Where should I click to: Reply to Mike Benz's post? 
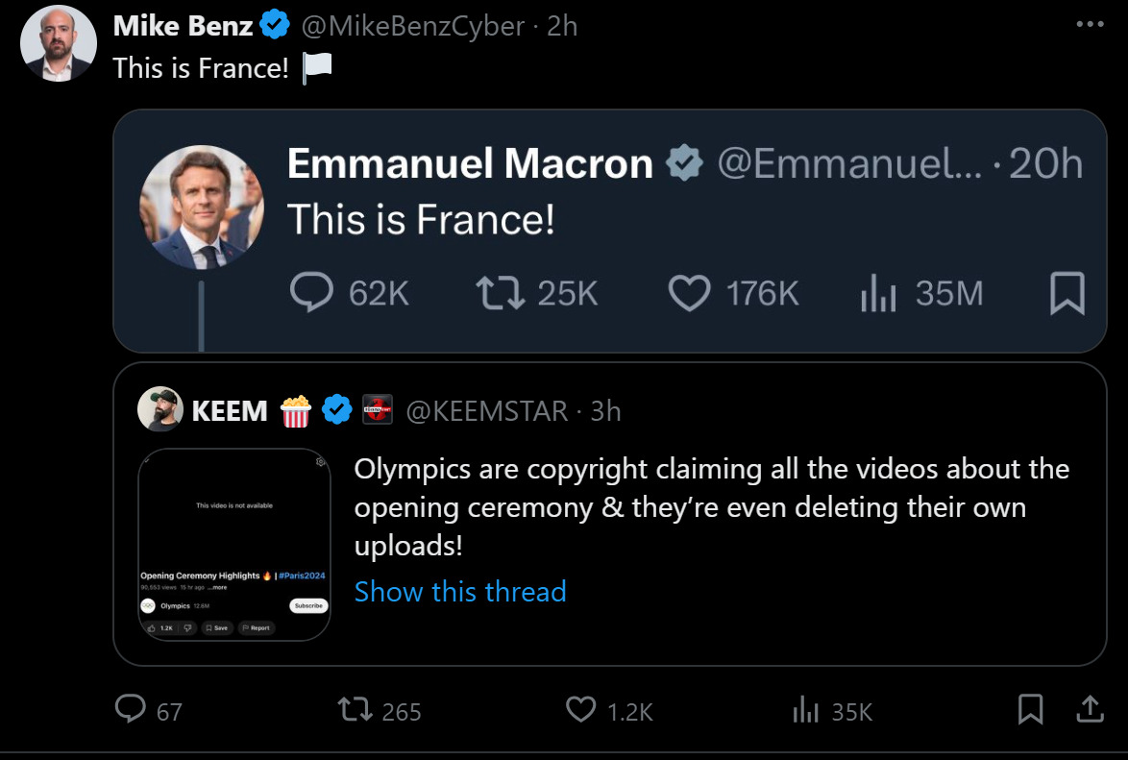pyautogui.click(x=130, y=709)
